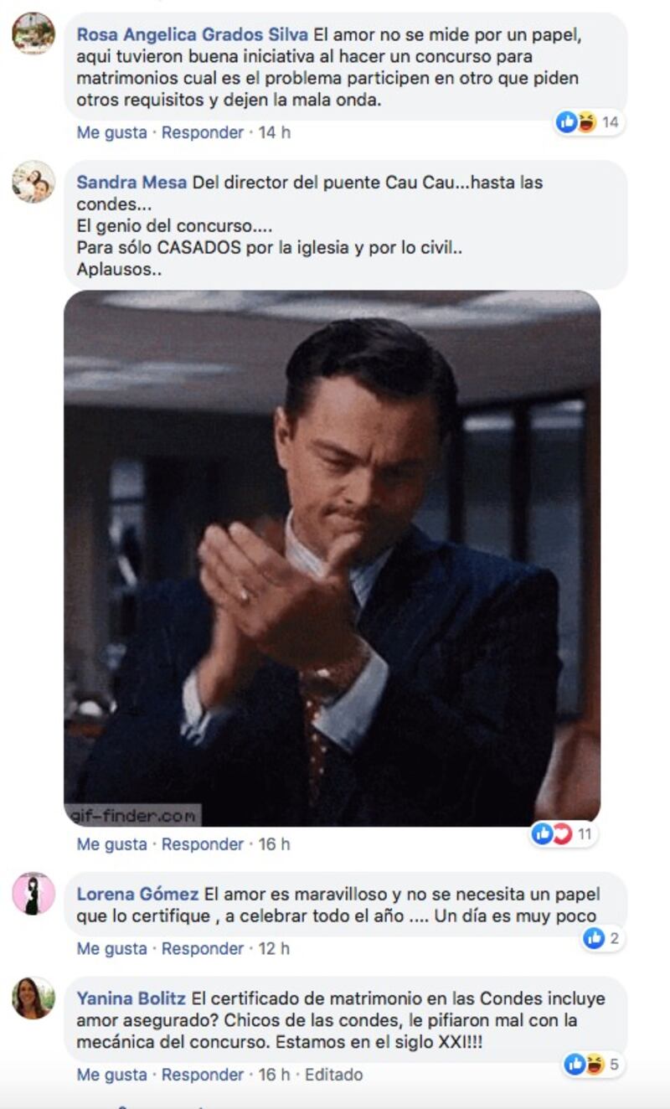
Task: View edit history via the Editado label
Action: coord(333,1075)
